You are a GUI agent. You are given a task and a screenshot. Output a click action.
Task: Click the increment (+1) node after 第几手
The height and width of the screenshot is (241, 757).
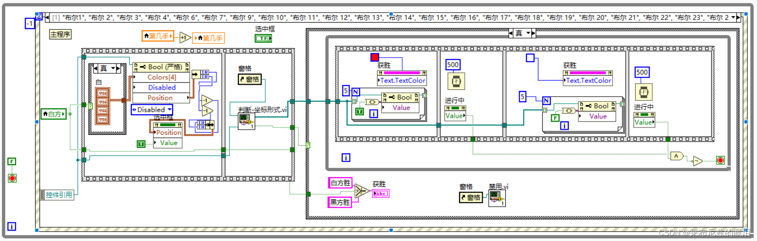(x=185, y=37)
